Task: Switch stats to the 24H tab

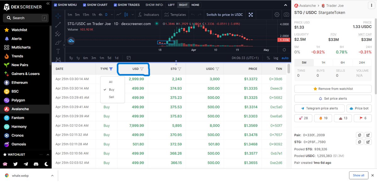Action: coord(362,63)
